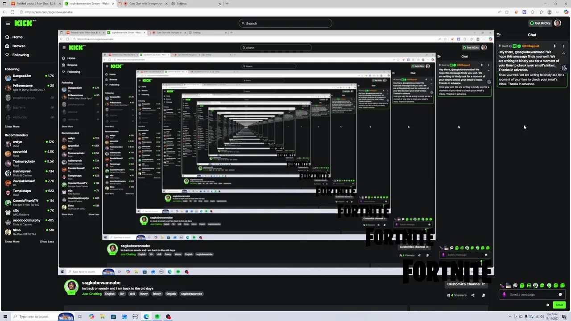
Task: Open PrBeenstone channel in Following
Action: point(29,87)
